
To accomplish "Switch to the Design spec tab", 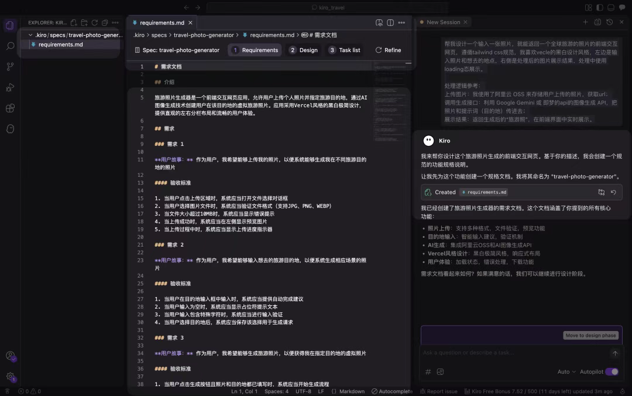I will click(304, 50).
